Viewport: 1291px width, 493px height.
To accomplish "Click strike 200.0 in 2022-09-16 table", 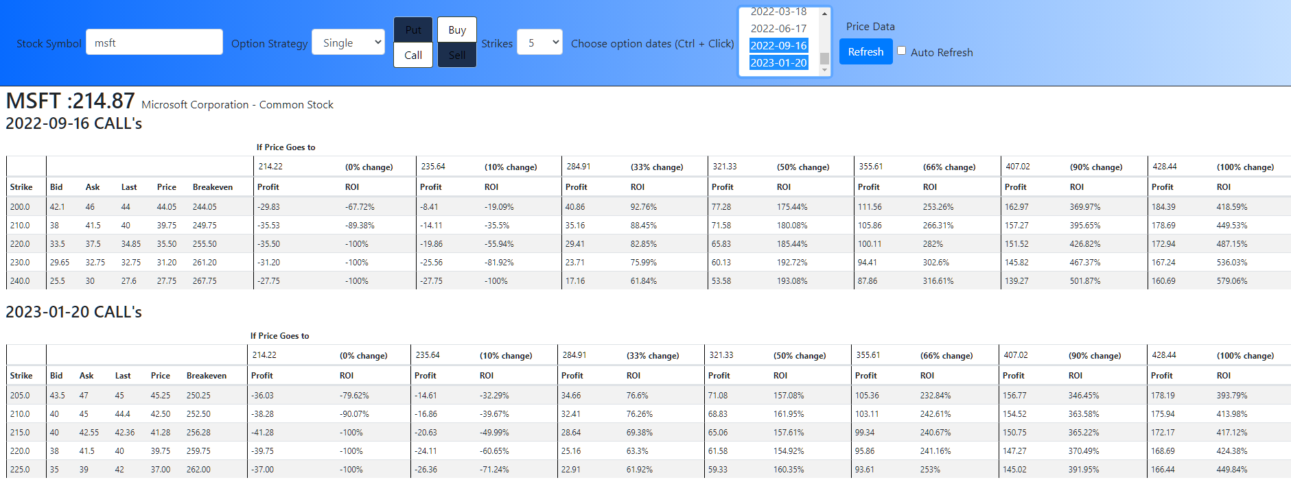I will click(x=20, y=206).
